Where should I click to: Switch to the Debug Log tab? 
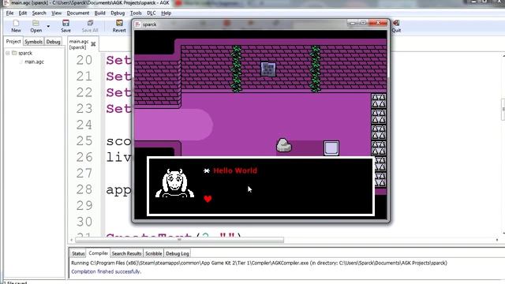pyautogui.click(x=177, y=254)
